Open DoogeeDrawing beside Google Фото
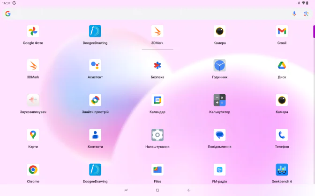 (95, 31)
